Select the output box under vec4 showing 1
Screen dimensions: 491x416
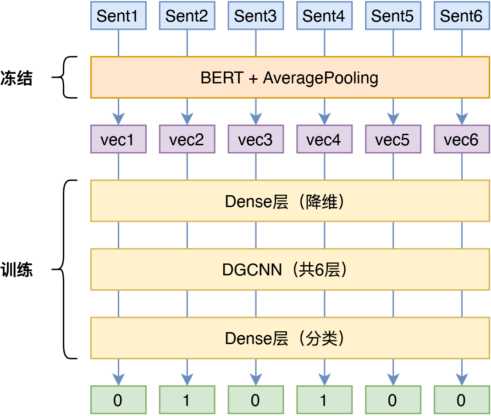[324, 399]
